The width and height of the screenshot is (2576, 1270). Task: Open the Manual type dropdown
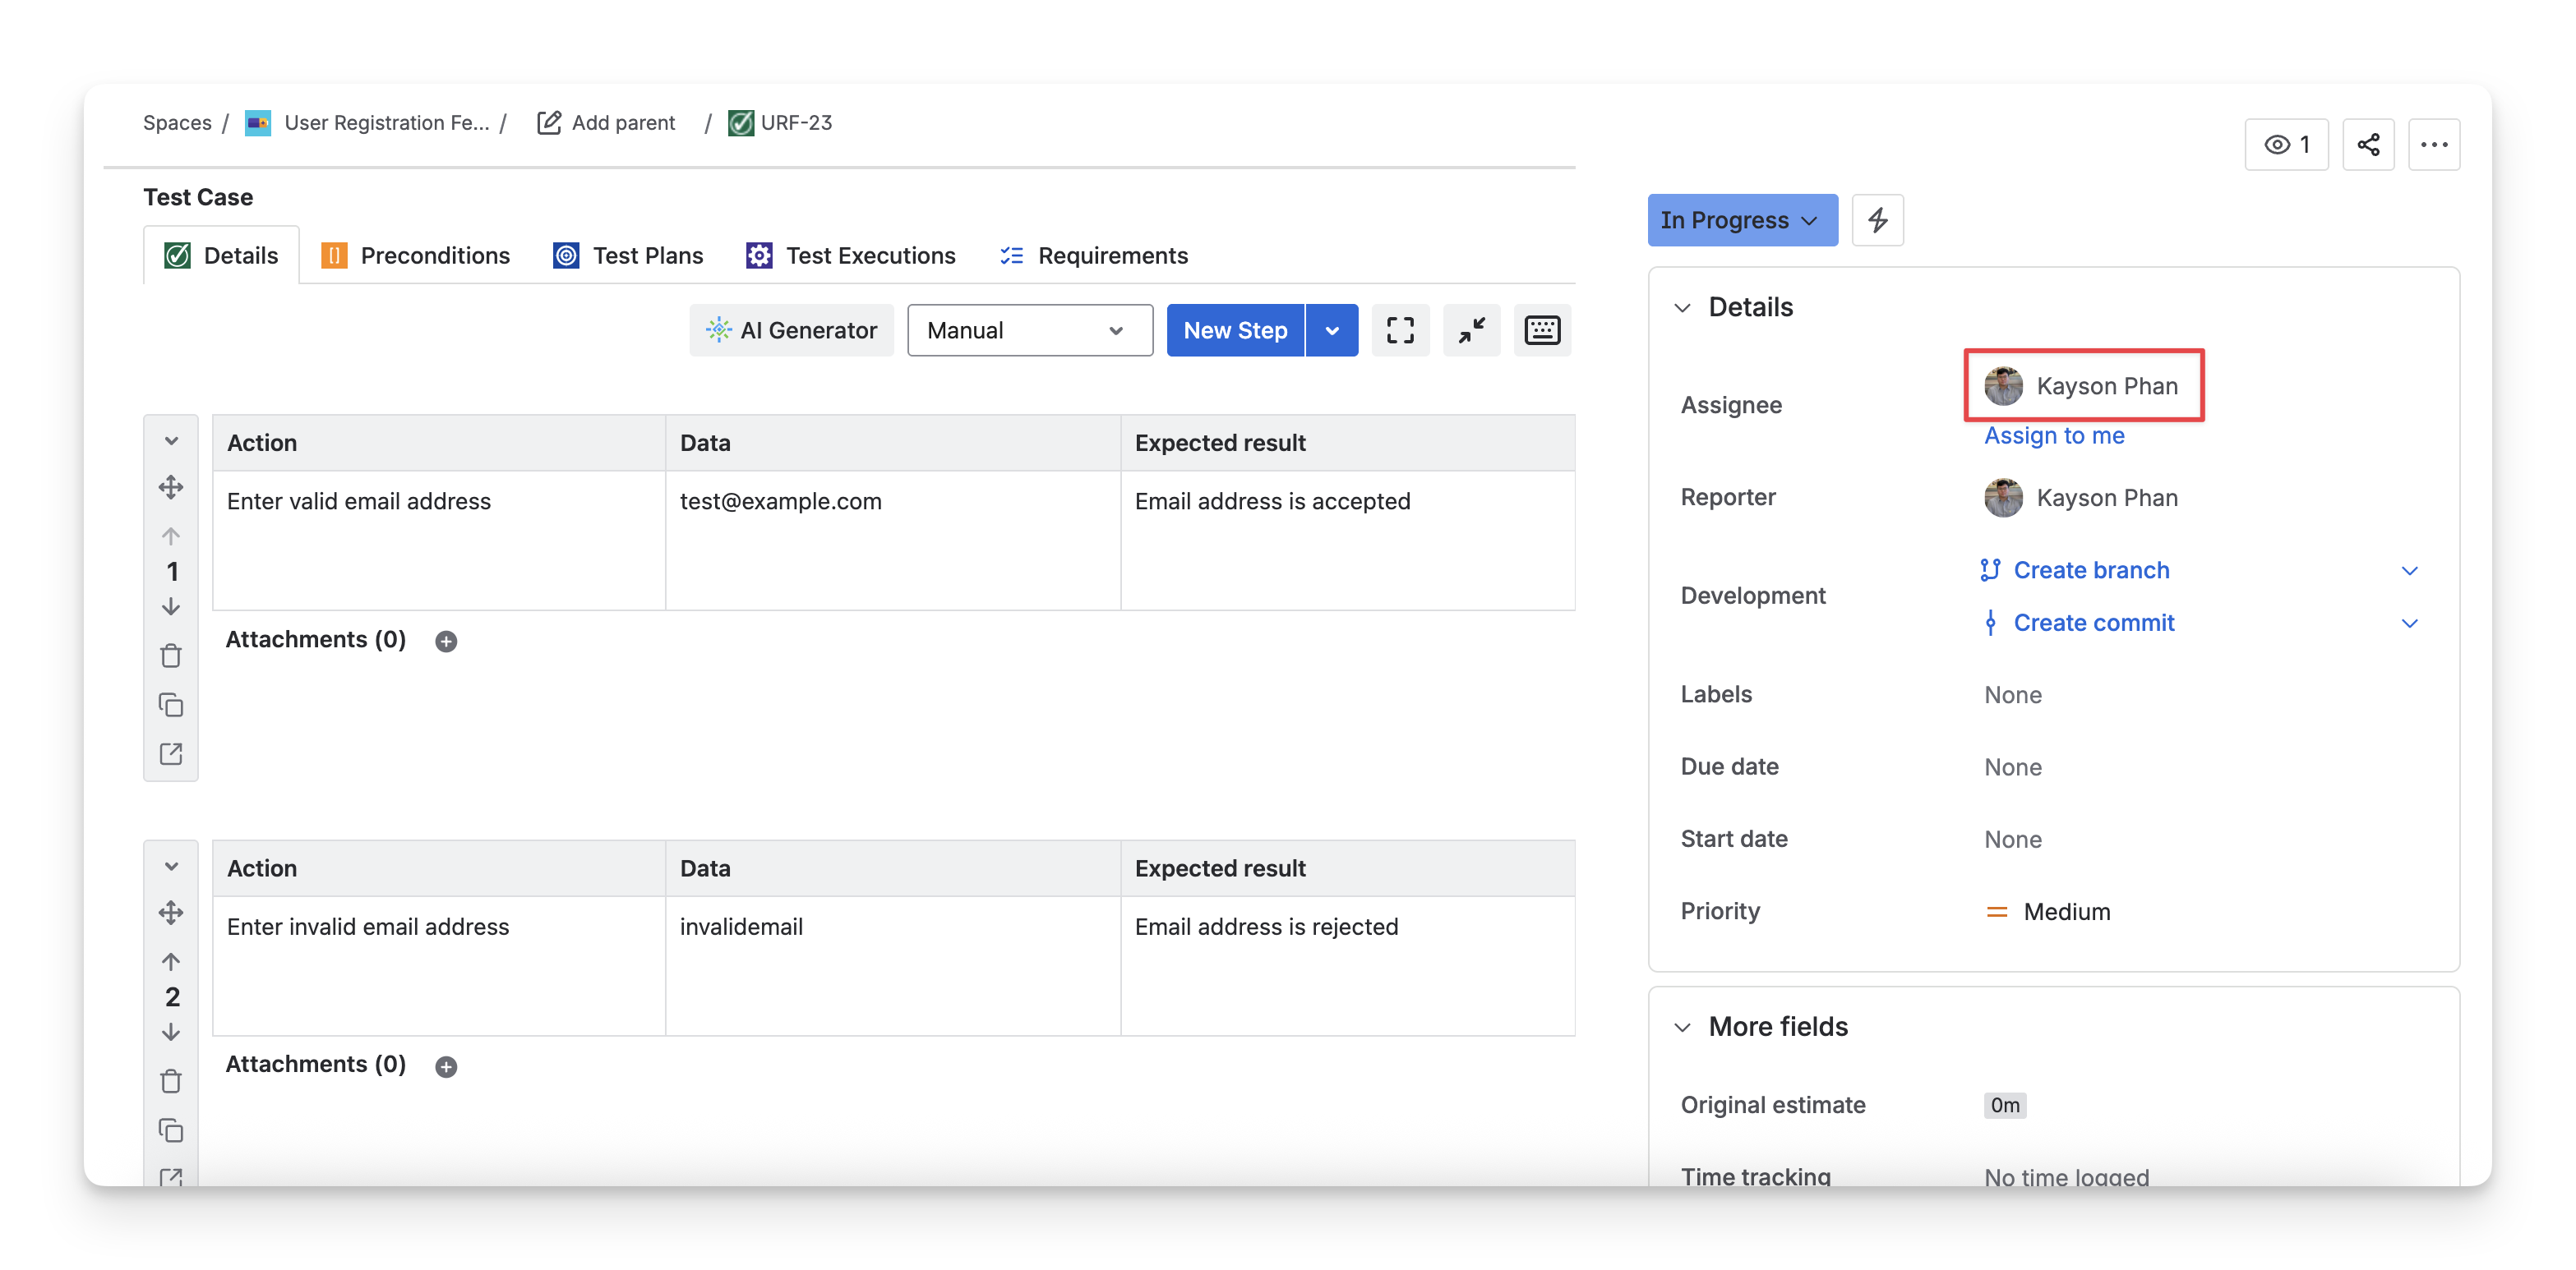(x=1029, y=331)
